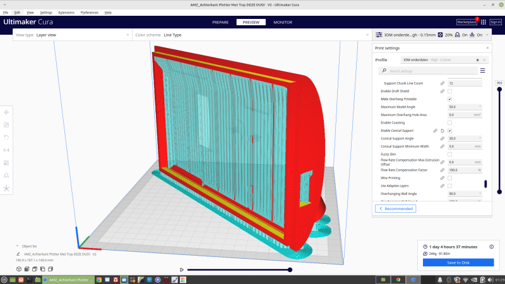
Task: Open the settings visibility hamburger menu
Action: pos(483,71)
